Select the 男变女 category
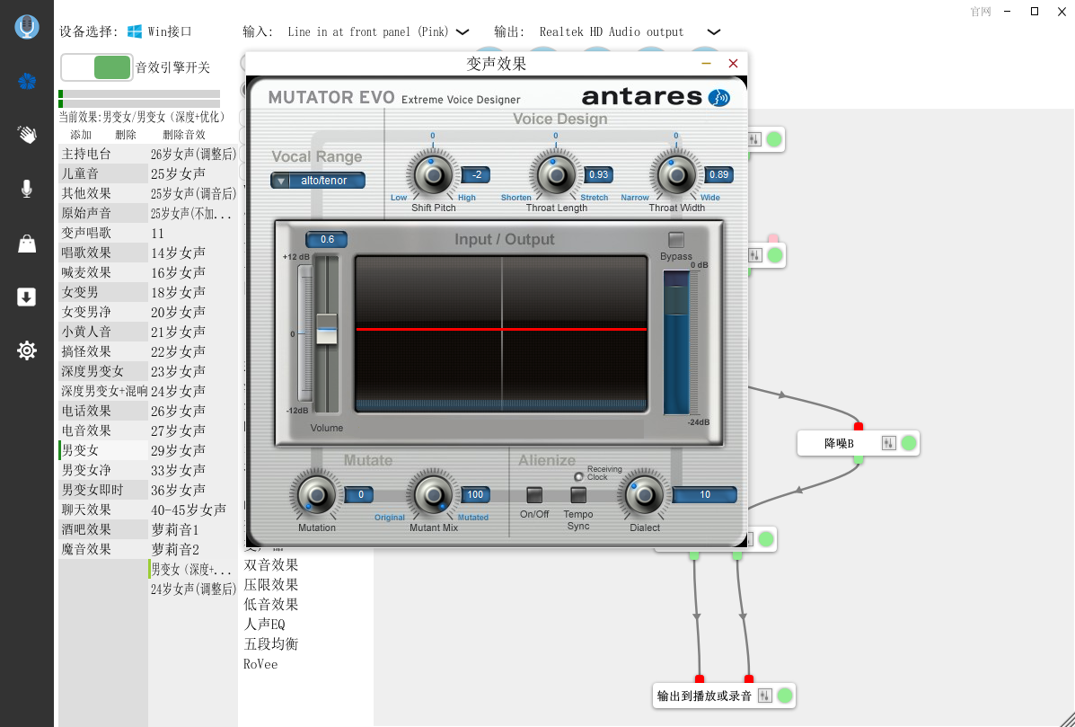Image resolution: width=1075 pixels, height=727 pixels. [x=103, y=450]
